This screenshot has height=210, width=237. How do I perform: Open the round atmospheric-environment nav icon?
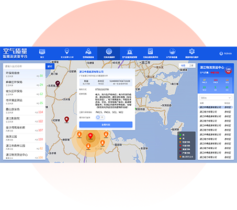[172, 51]
